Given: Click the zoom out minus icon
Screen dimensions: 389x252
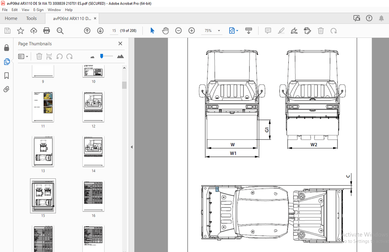Looking at the screenshot, I should coord(179,31).
